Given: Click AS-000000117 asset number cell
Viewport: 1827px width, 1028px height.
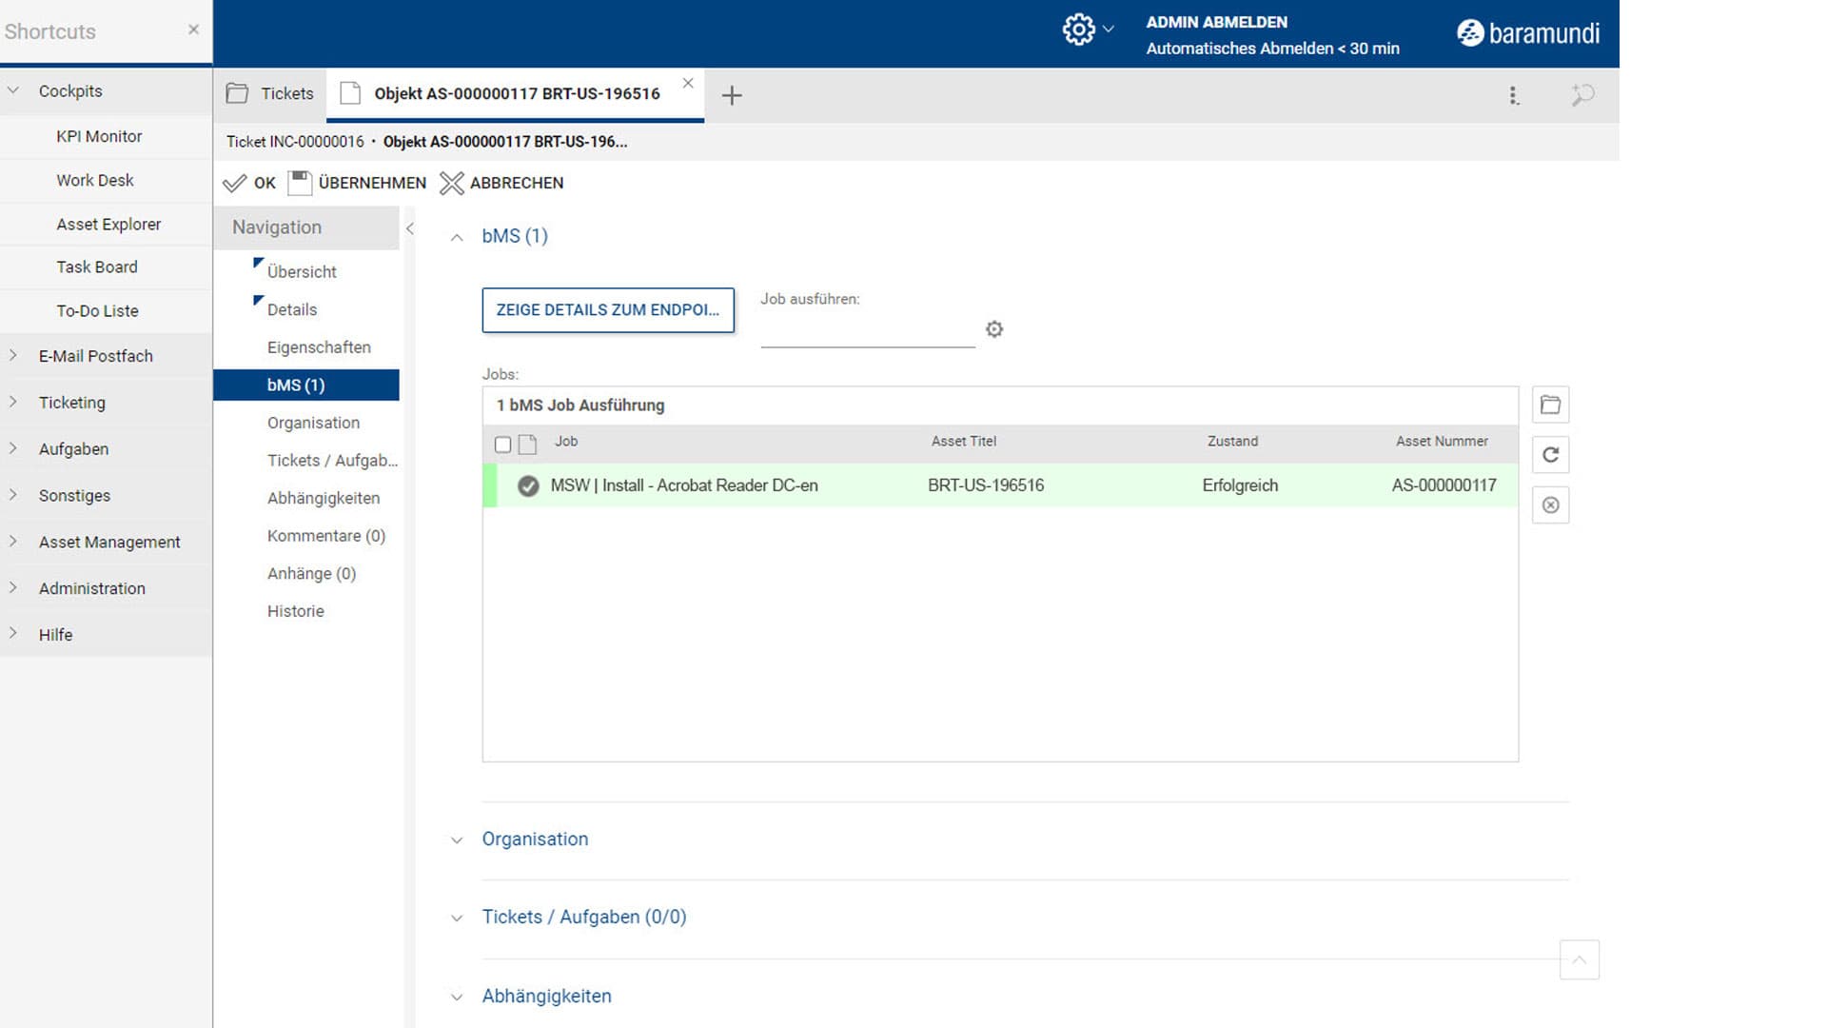Looking at the screenshot, I should click(x=1444, y=485).
